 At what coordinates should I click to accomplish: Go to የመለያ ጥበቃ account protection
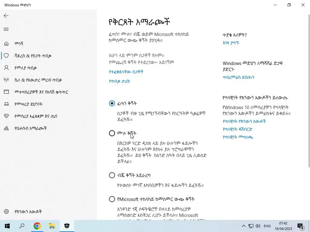(26, 68)
